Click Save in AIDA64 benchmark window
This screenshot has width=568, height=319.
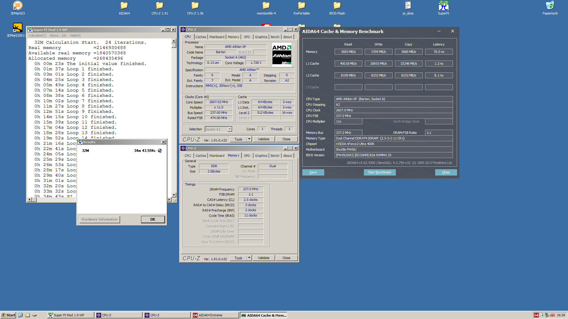pyautogui.click(x=313, y=172)
